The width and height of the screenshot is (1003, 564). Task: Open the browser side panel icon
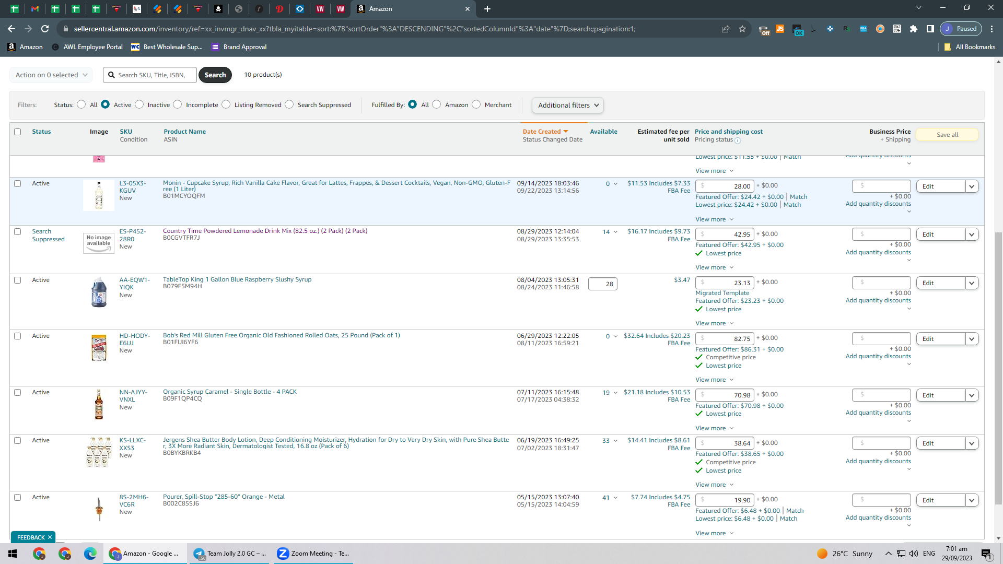click(x=930, y=29)
